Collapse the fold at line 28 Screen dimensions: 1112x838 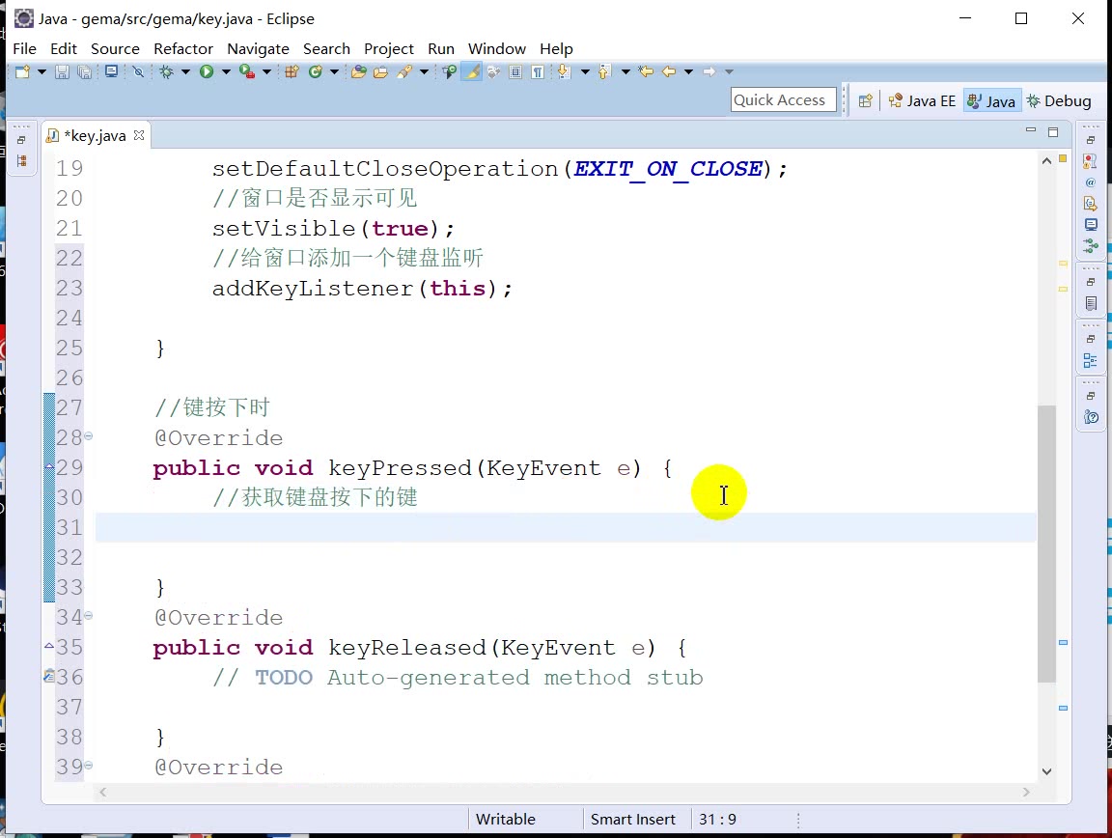coord(89,435)
